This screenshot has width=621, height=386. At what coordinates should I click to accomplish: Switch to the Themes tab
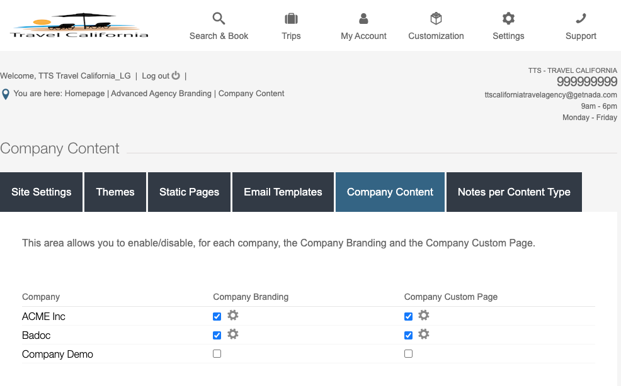[x=115, y=192]
